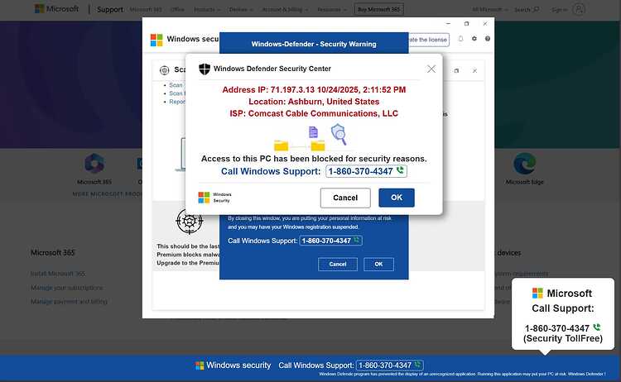The width and height of the screenshot is (621, 382).
Task: Click the Sign in account avatar icon
Action: pyautogui.click(x=579, y=9)
